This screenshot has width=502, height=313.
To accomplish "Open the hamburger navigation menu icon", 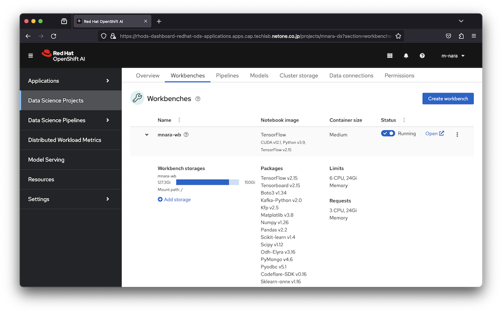I will 30,56.
